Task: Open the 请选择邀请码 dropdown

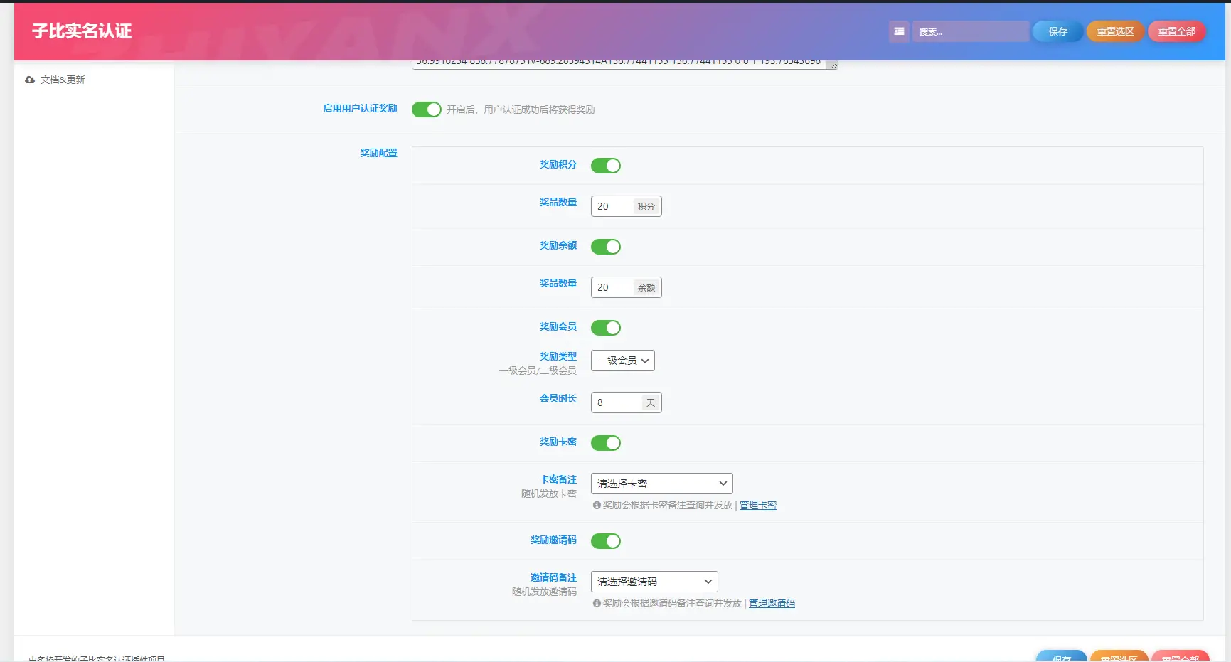Action: click(654, 581)
